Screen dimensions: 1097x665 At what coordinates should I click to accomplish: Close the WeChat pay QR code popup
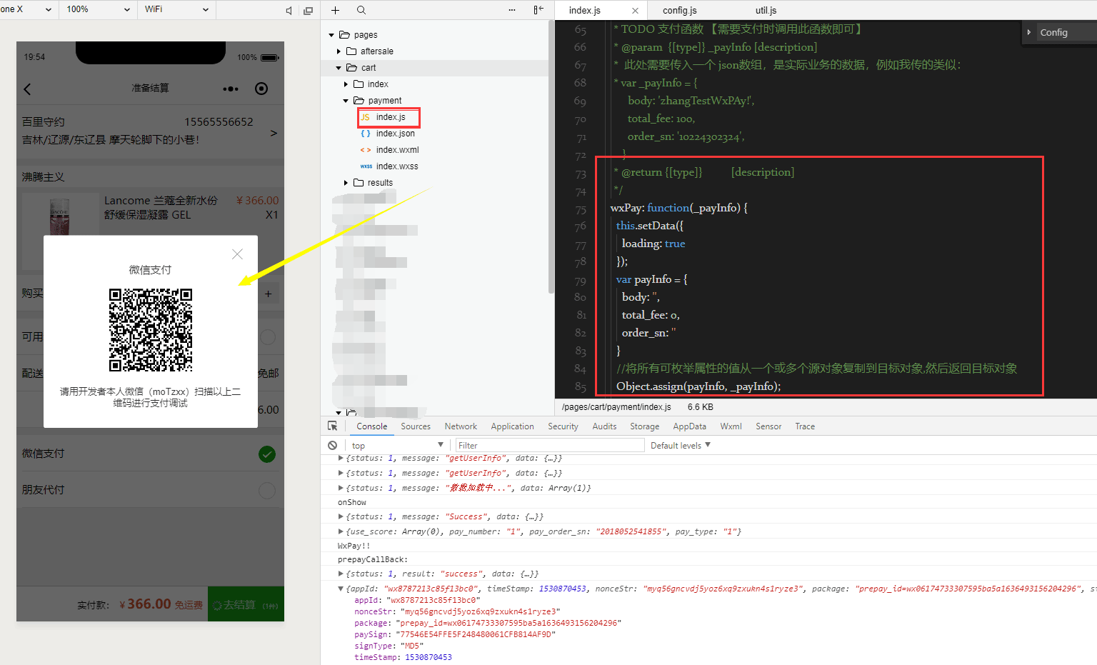click(x=237, y=254)
